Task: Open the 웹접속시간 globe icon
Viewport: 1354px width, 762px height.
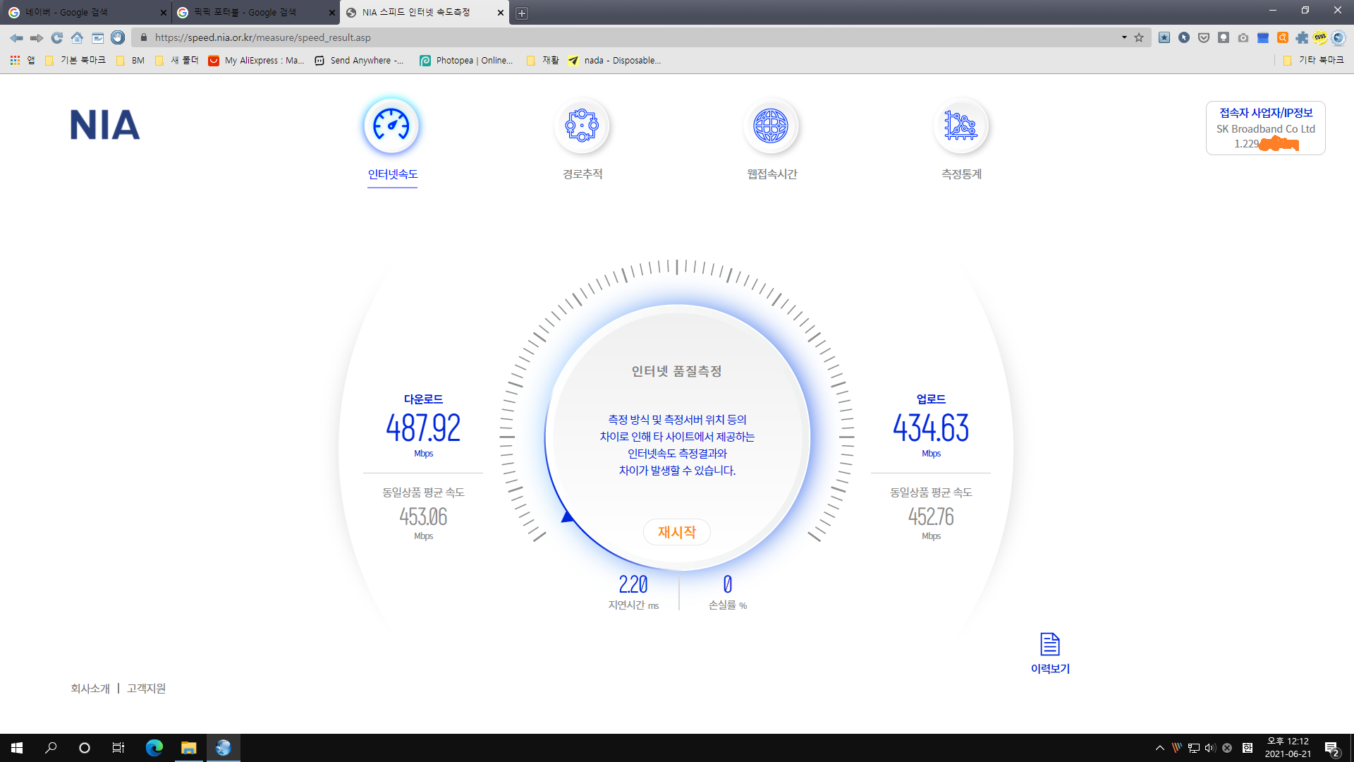Action: pos(771,126)
